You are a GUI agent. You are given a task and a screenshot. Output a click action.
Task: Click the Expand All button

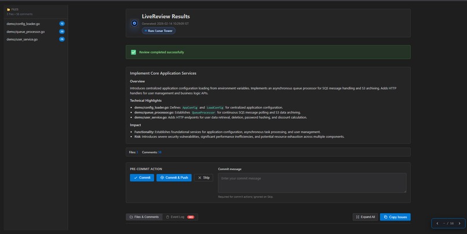click(x=366, y=217)
